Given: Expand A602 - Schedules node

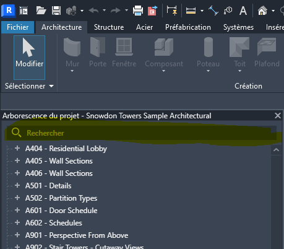Looking at the screenshot, I should tap(17, 222).
